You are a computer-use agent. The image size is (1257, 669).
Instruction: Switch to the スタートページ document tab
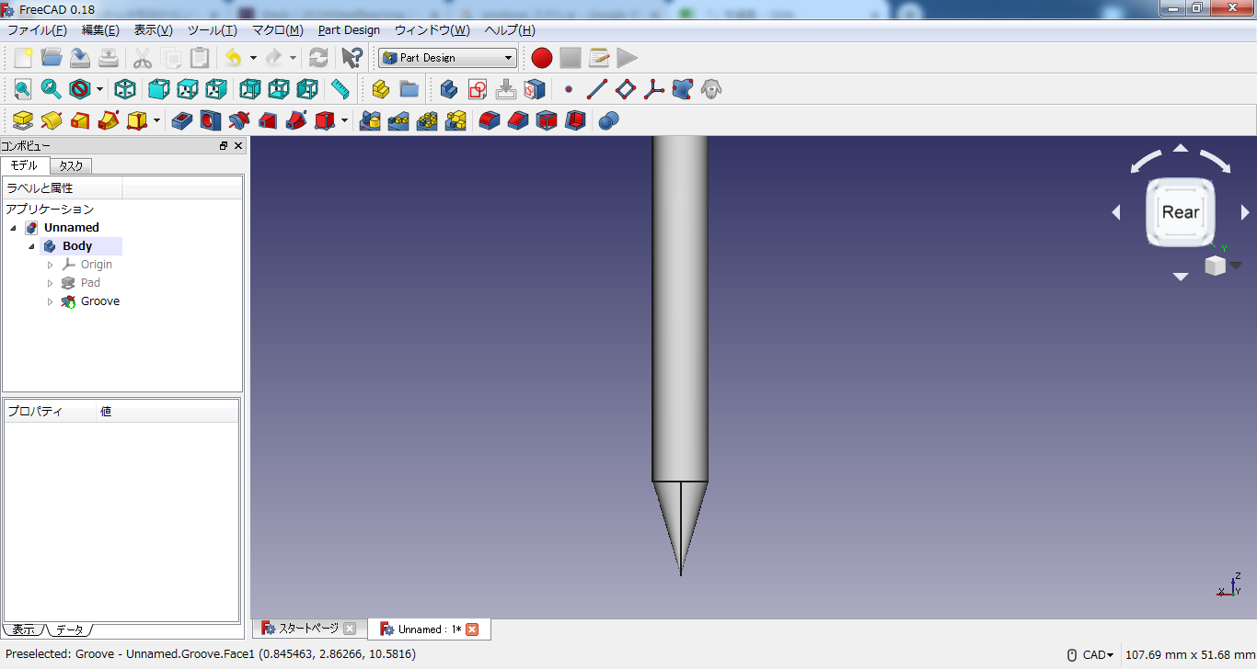coord(309,629)
